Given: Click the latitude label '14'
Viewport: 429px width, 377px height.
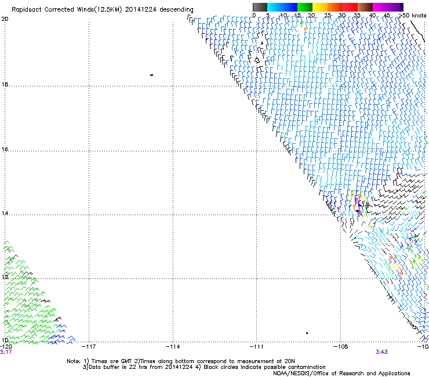Looking at the screenshot, I should pyautogui.click(x=5, y=213).
